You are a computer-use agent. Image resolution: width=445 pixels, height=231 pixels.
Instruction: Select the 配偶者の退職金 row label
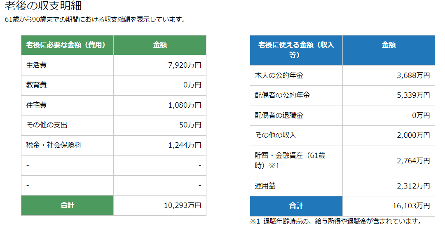click(x=279, y=115)
